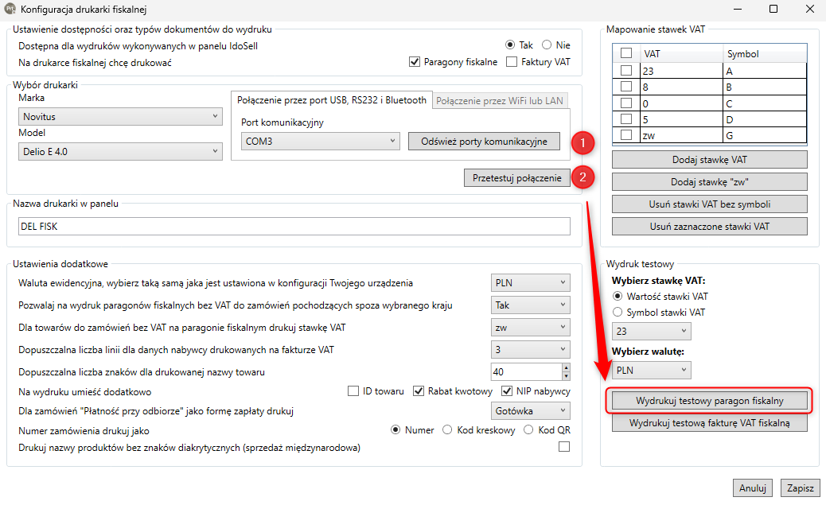This screenshot has width=826, height=505.
Task: Enable Faktury VAT printing checkbox
Action: [x=511, y=61]
